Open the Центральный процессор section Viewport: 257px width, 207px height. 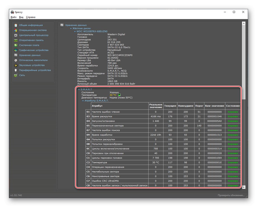[34, 35]
